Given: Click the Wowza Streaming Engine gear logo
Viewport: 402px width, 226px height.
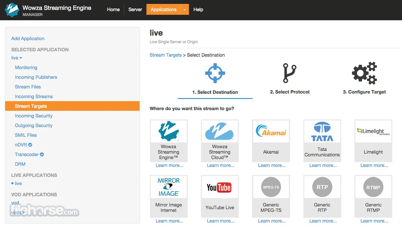Looking at the screenshot, I should 12,10.
